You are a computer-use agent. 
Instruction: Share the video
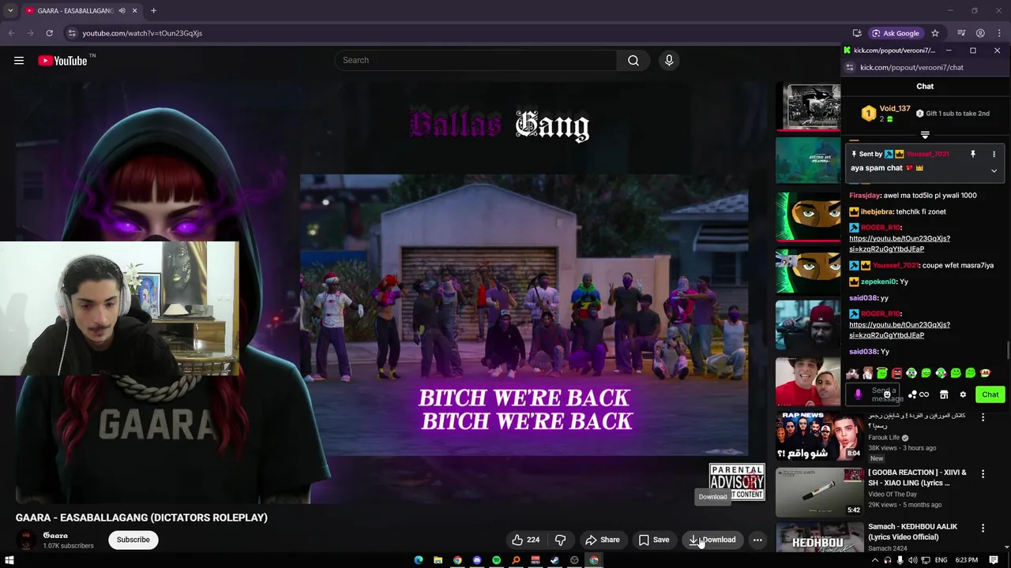(602, 540)
